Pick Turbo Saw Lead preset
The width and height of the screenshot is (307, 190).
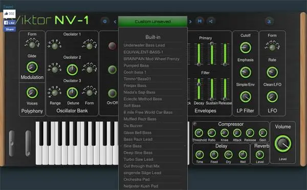[152, 159]
